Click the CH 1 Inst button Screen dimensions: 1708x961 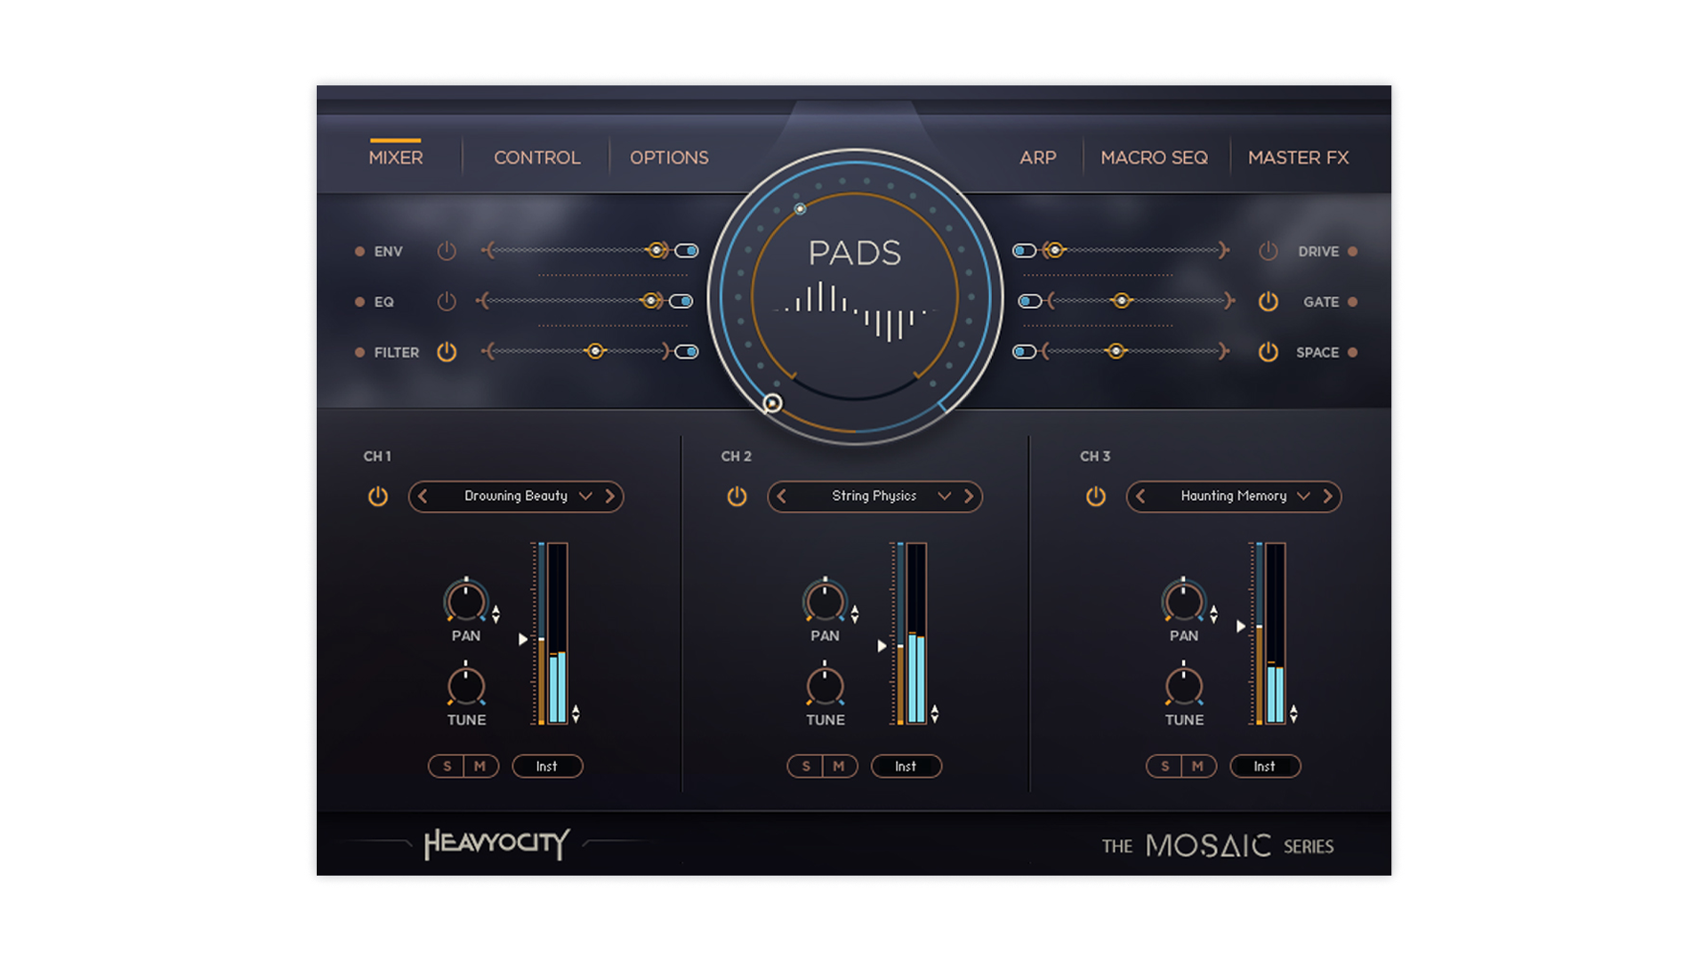[547, 766]
